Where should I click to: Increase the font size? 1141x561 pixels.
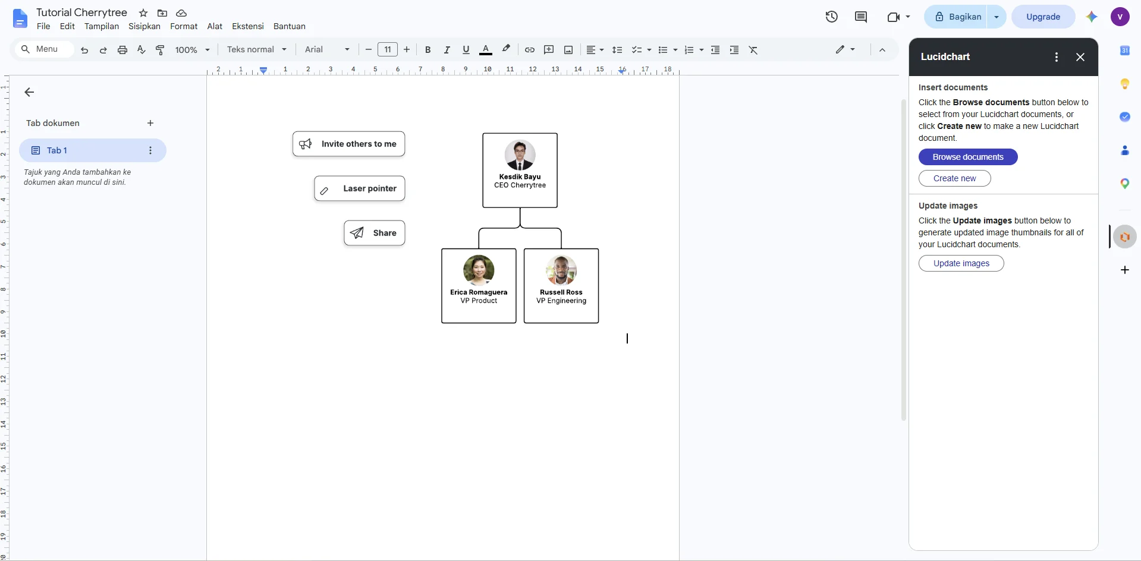(407, 50)
